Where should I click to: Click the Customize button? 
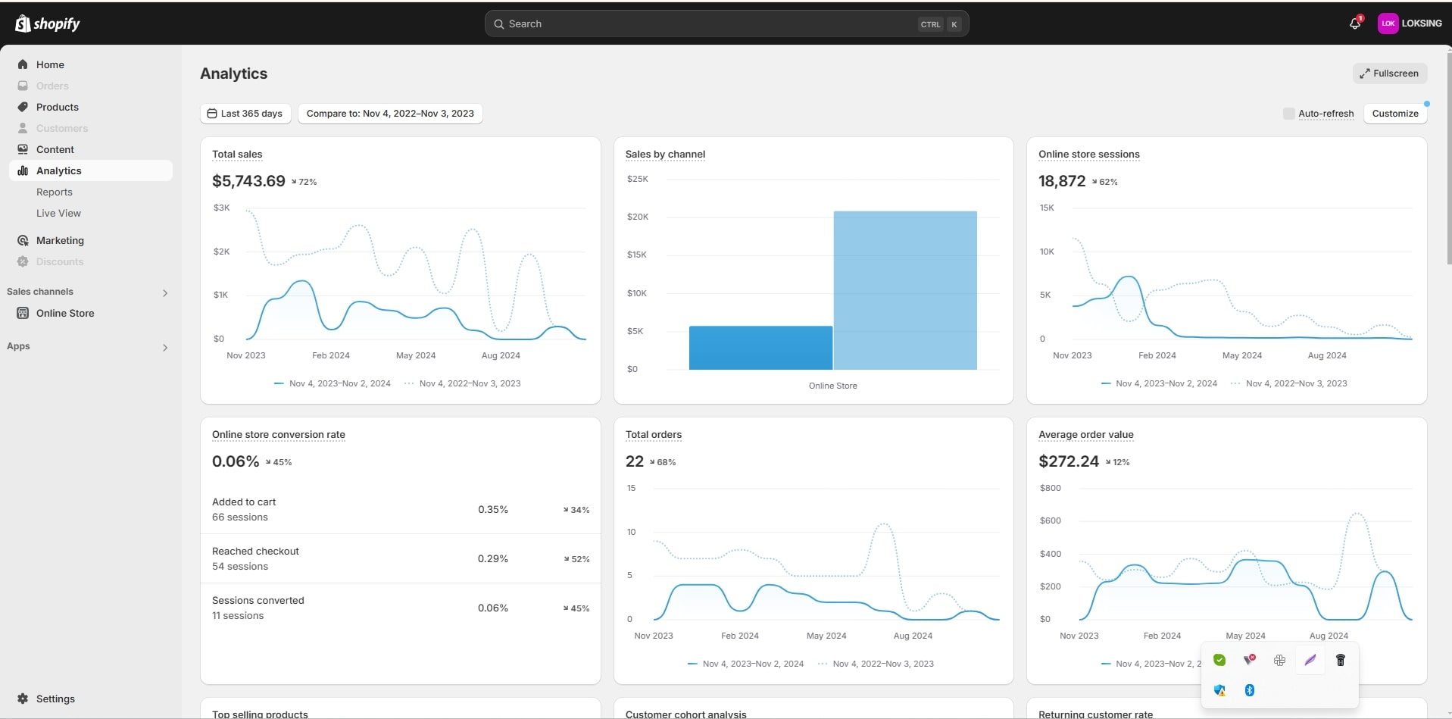point(1394,114)
